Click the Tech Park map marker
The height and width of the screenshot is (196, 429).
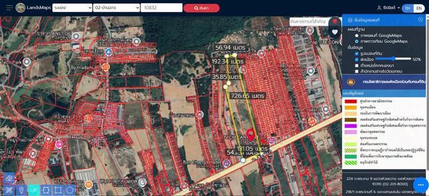click(x=26, y=62)
